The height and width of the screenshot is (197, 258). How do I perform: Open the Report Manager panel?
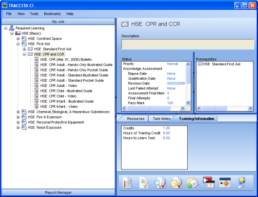(58, 192)
